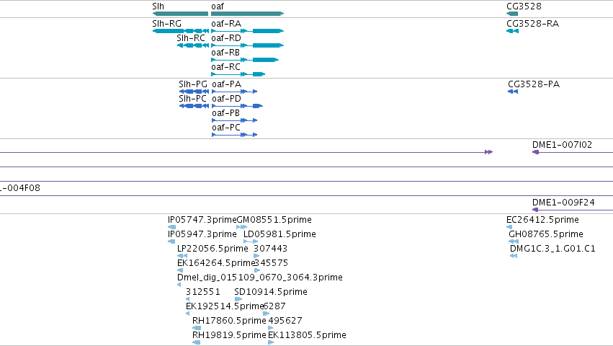Click the DME1-007I02 label text

(x=562, y=145)
